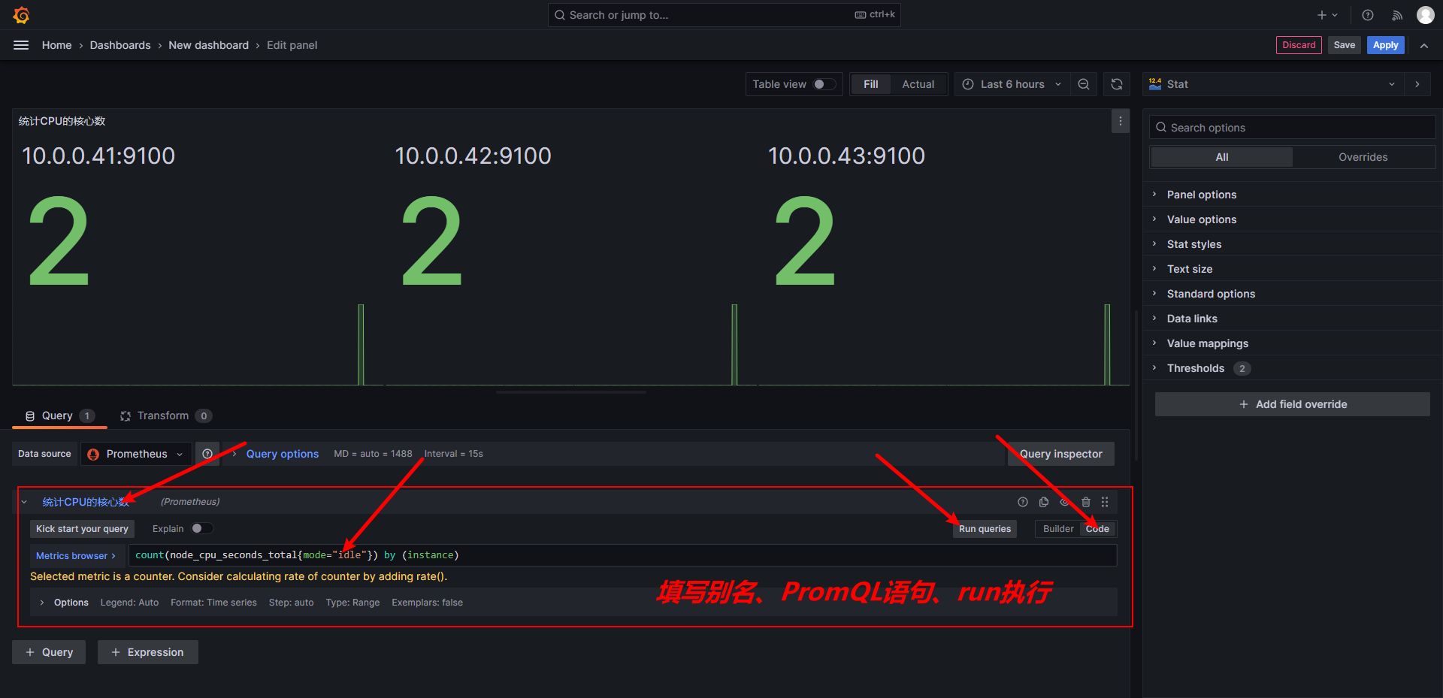Switch to the Transform tab
This screenshot has height=698, width=1443.
[x=165, y=415]
